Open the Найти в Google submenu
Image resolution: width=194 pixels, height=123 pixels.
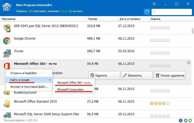[x=29, y=80]
